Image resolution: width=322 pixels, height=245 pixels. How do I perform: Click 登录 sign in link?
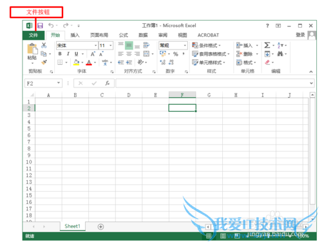[x=300, y=35]
